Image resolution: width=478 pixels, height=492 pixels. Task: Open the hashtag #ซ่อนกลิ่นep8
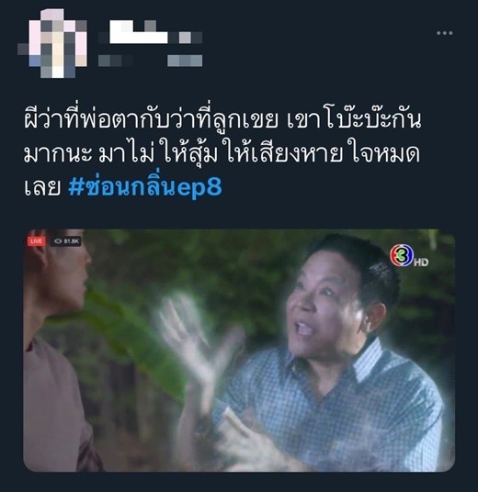145,187
